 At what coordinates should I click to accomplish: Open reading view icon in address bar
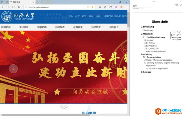[88, 7]
